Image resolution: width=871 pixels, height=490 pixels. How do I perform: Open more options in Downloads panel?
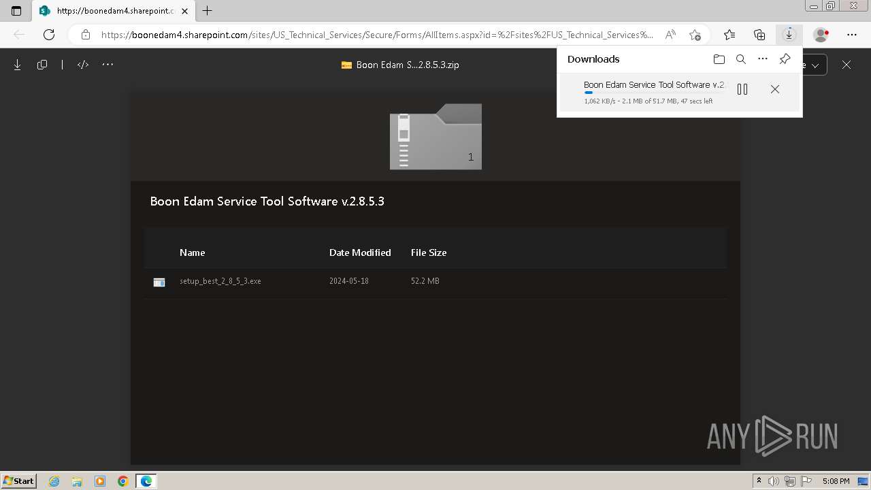pos(763,59)
